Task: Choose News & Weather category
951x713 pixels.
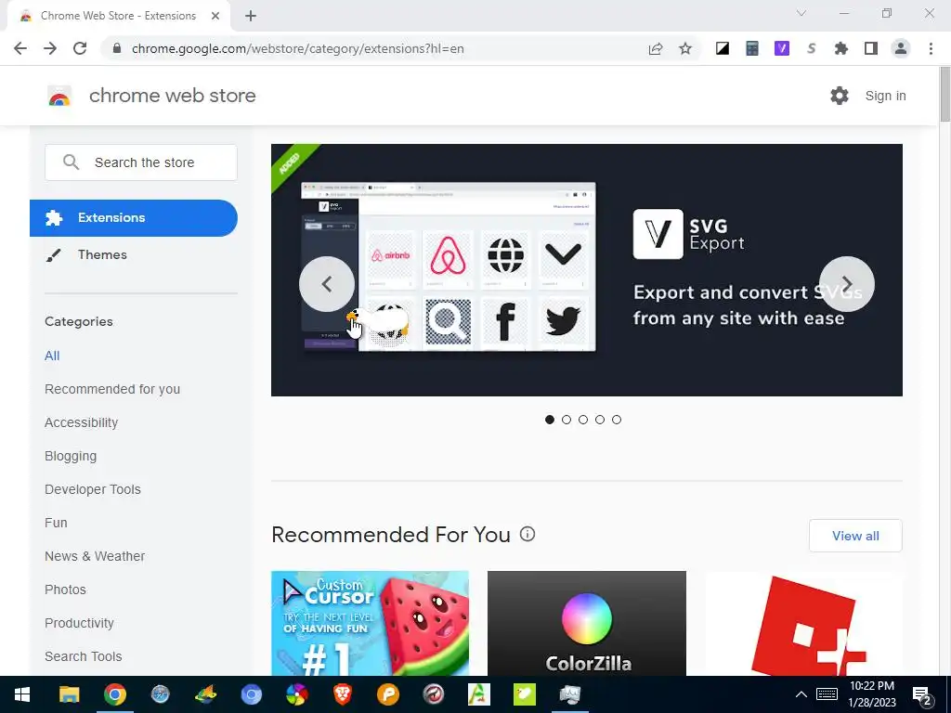Action: click(x=95, y=556)
